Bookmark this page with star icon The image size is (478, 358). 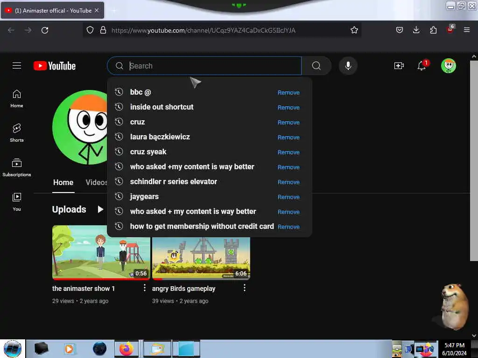[354, 30]
